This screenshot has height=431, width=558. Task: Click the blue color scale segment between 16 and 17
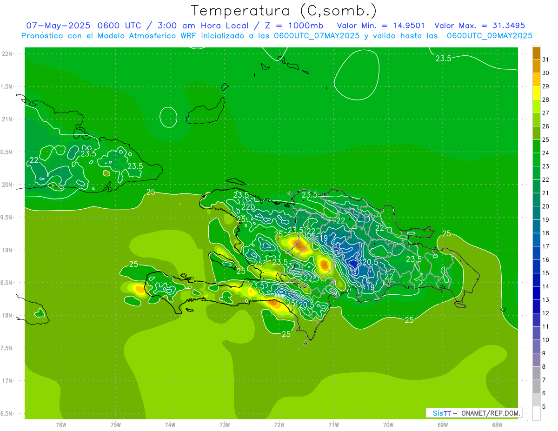536,253
